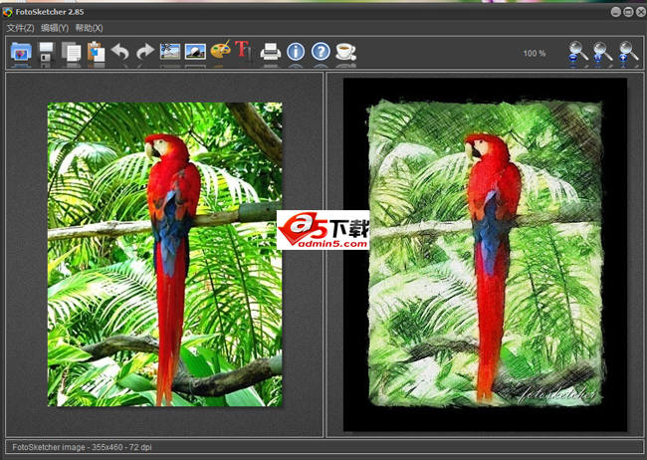Click the landscape picture toolbar icon
The image size is (647, 460).
click(195, 52)
